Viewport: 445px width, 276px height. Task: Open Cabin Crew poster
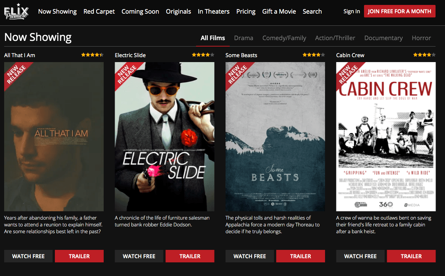[386, 137]
